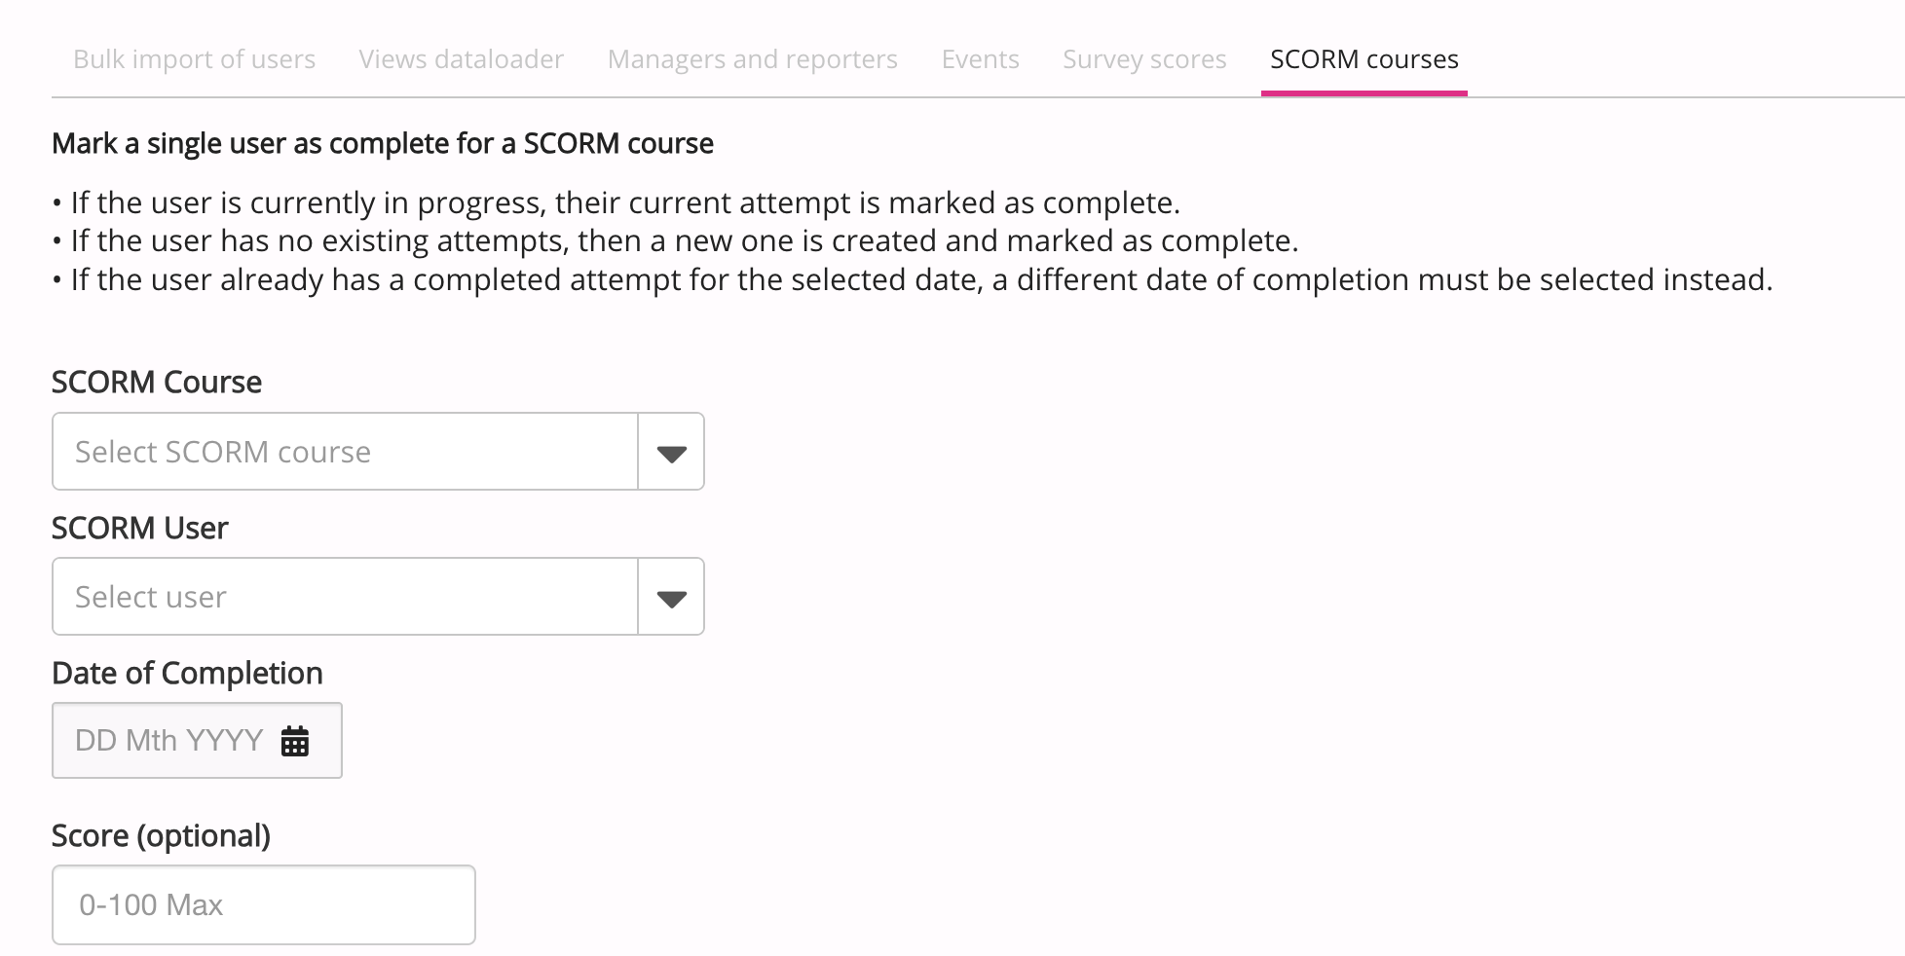Open the Survey scores tab

point(1144,59)
